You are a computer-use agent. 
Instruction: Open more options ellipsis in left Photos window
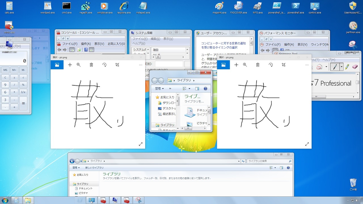[141, 65]
